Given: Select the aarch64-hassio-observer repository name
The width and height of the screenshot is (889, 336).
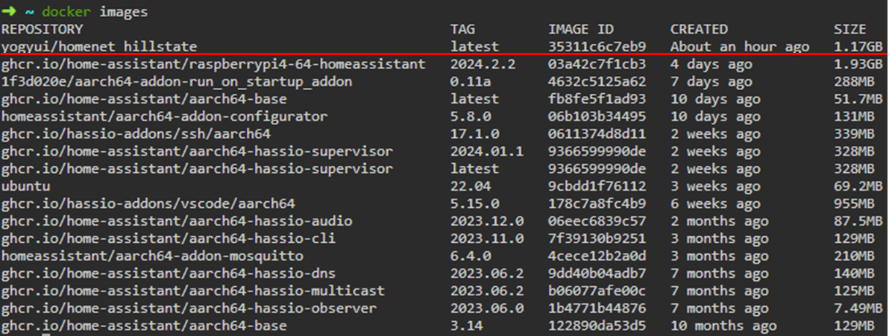Looking at the screenshot, I should click(189, 308).
